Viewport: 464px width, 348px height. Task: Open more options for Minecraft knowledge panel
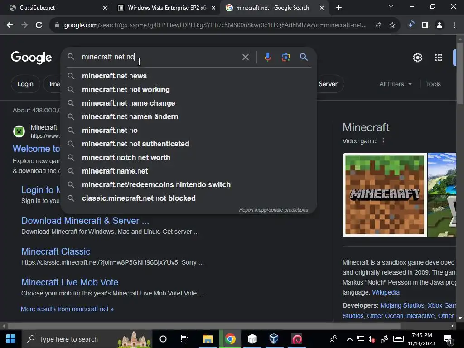point(383,140)
